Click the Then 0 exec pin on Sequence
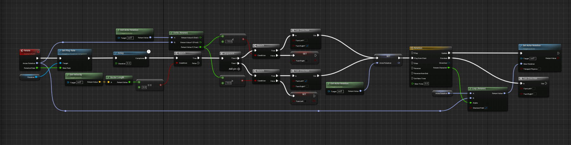 pyautogui.click(x=238, y=58)
